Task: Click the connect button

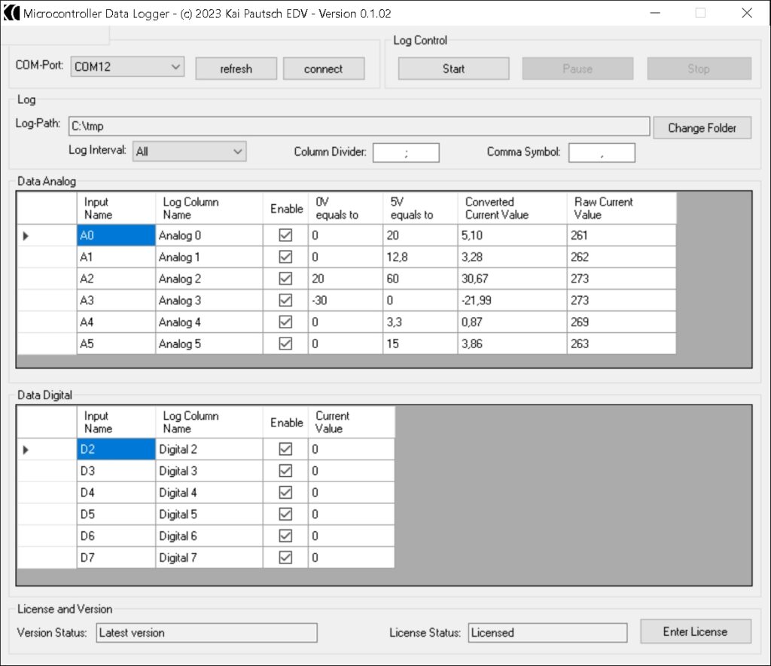Action: tap(324, 69)
